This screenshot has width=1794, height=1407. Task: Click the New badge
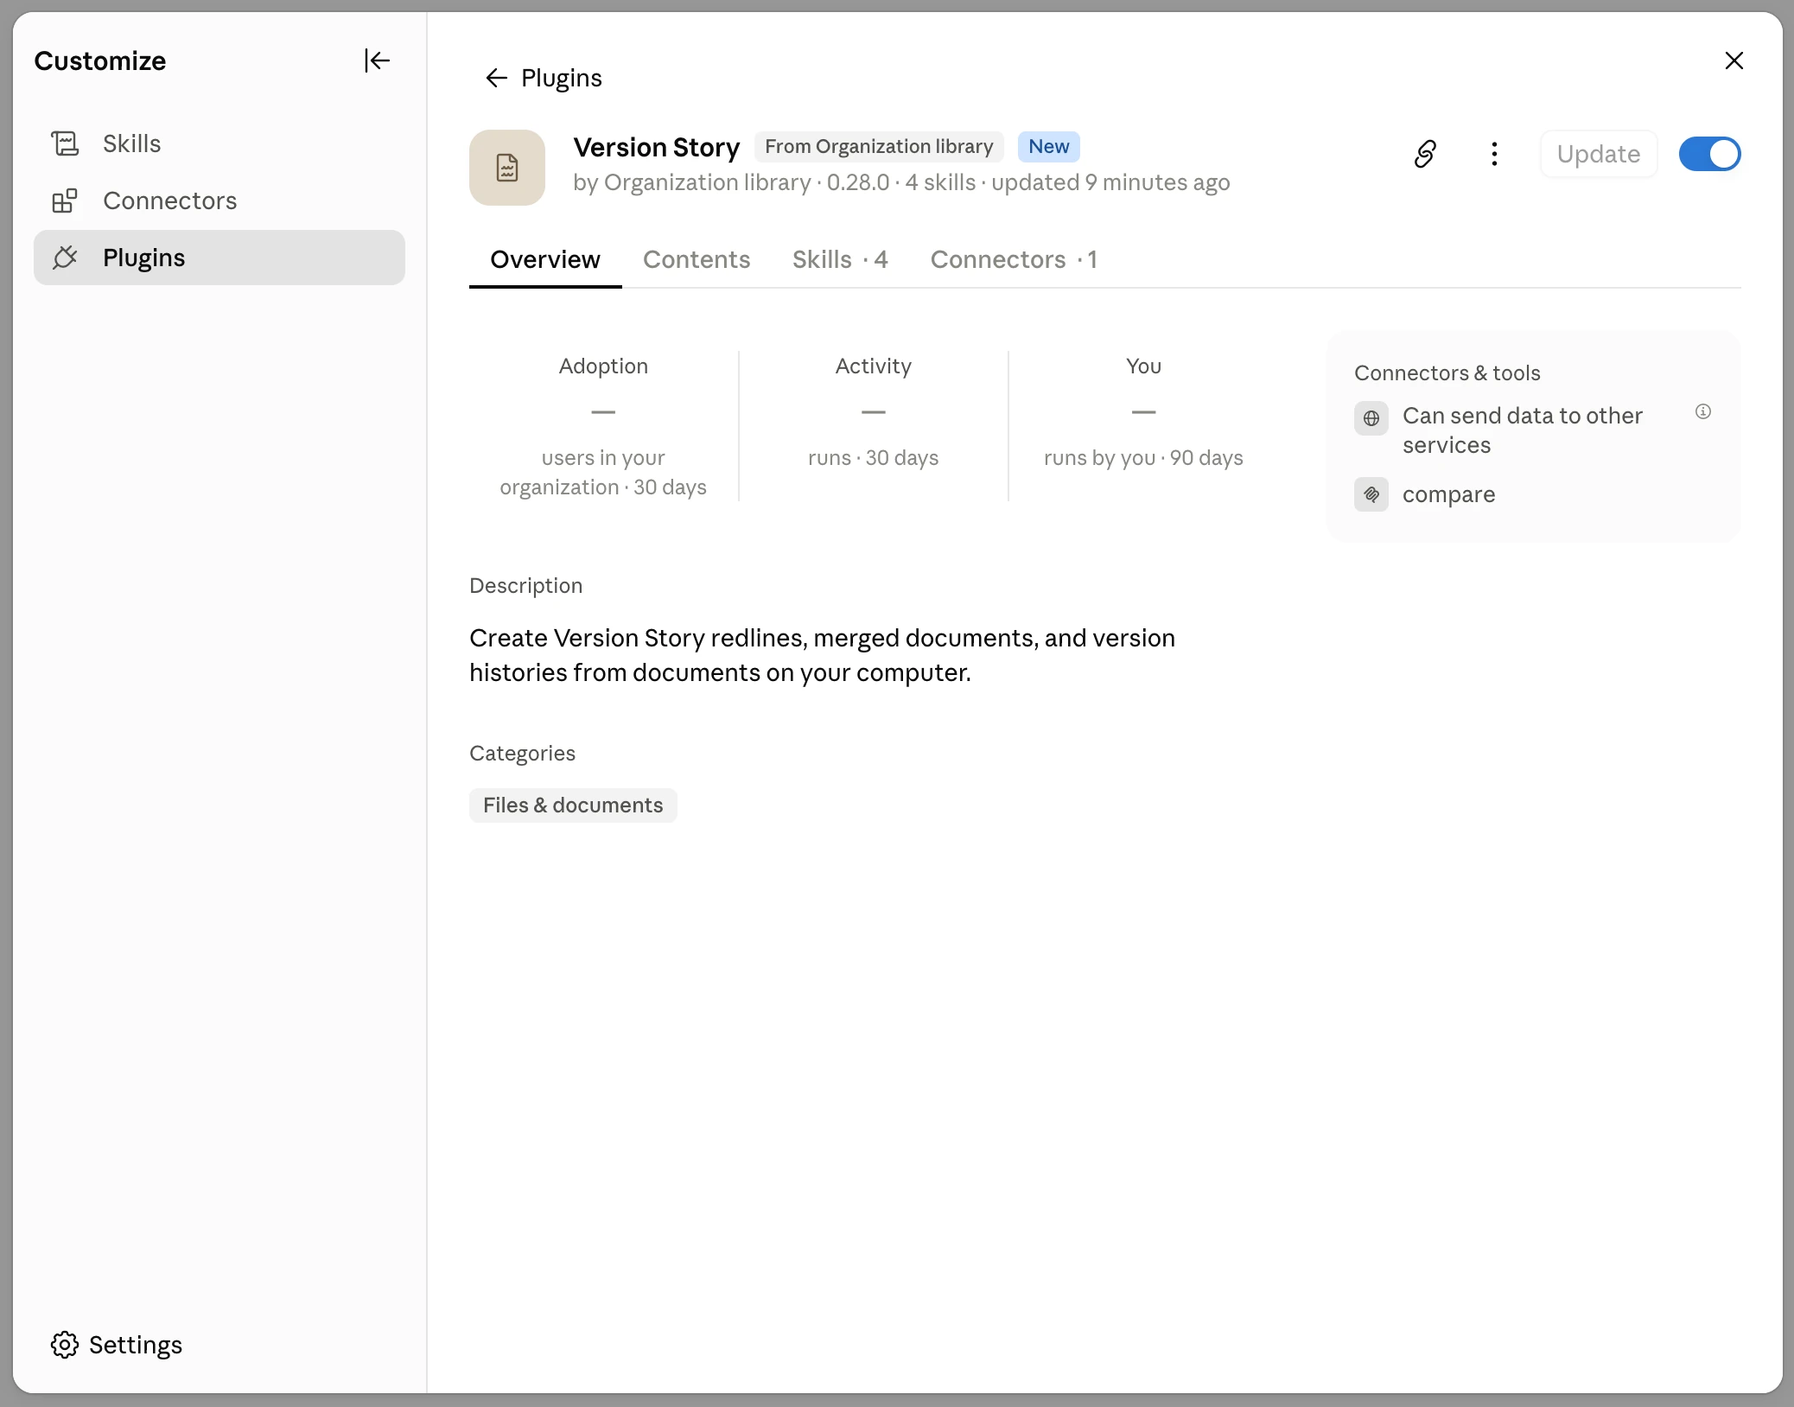click(1048, 147)
